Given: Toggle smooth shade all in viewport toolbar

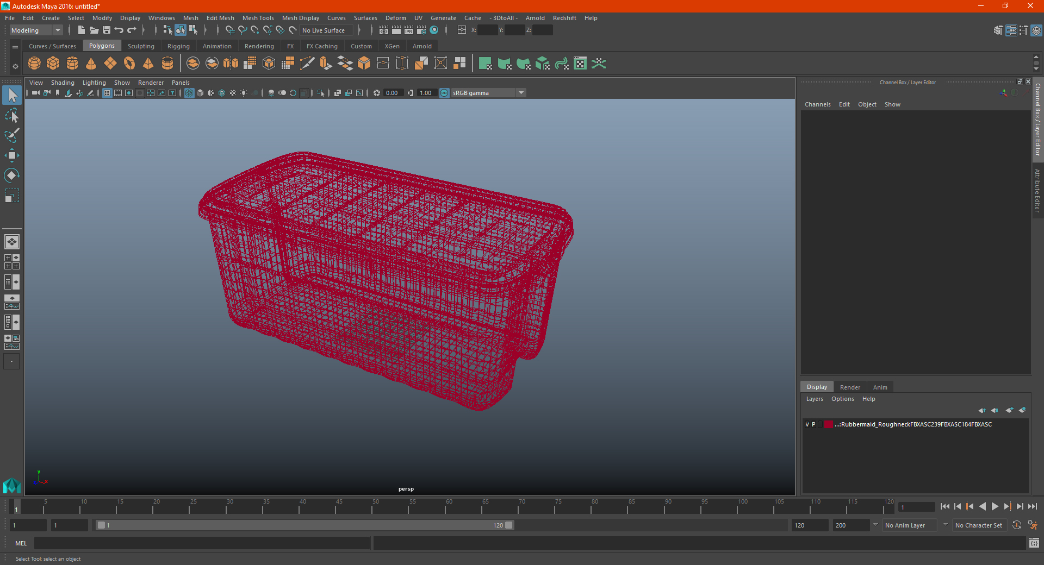Looking at the screenshot, I should click(200, 93).
